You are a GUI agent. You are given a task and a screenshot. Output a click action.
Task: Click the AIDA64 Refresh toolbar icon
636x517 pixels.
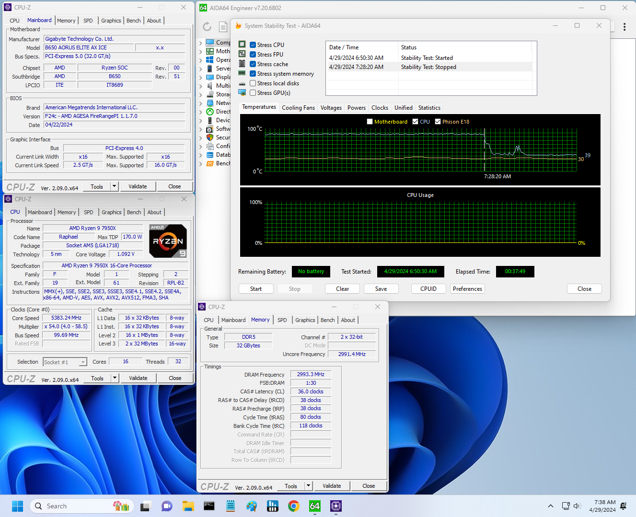207,27
